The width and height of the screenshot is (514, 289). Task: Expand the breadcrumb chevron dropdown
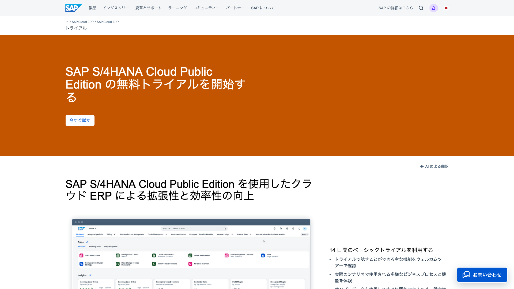pos(67,22)
